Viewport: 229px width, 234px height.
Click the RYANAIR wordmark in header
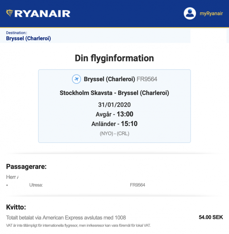click(x=43, y=14)
